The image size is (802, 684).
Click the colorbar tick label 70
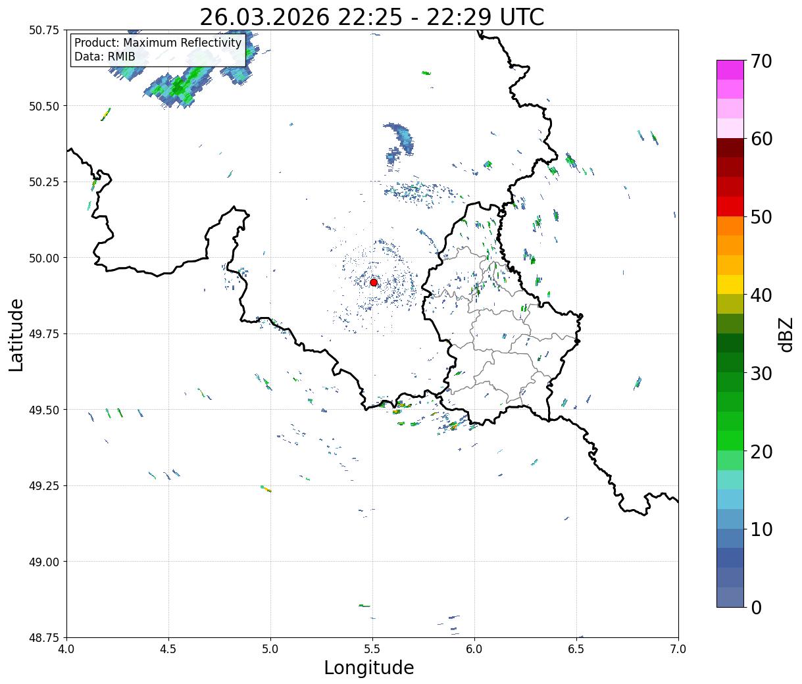tap(761, 61)
